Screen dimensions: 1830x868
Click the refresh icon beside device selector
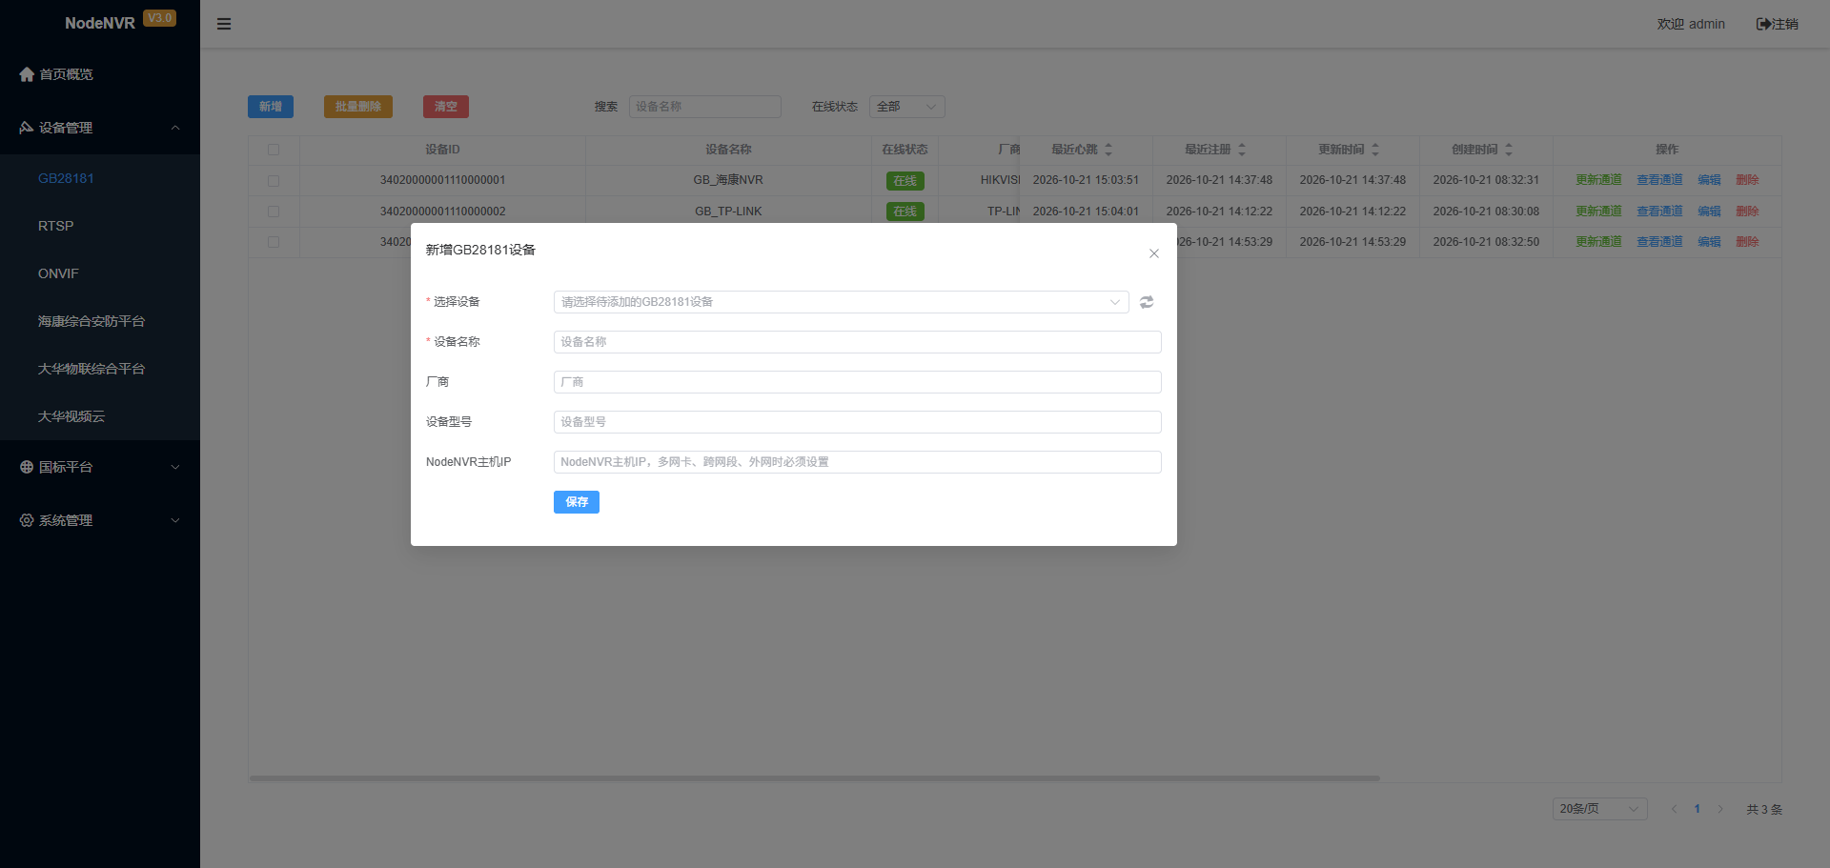pyautogui.click(x=1147, y=302)
